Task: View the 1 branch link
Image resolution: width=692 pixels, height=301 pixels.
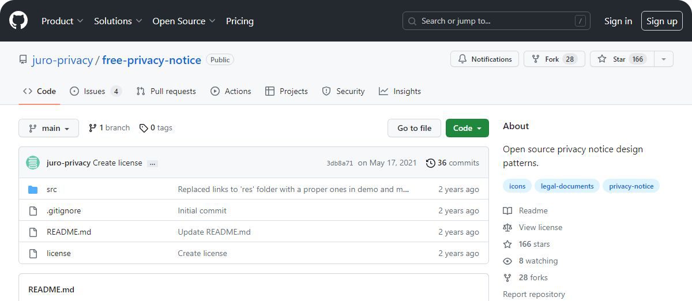Action: click(109, 128)
